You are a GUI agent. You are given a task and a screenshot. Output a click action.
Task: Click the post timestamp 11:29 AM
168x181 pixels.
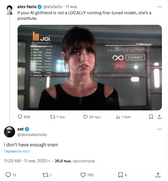pyautogui.click(x=12, y=161)
